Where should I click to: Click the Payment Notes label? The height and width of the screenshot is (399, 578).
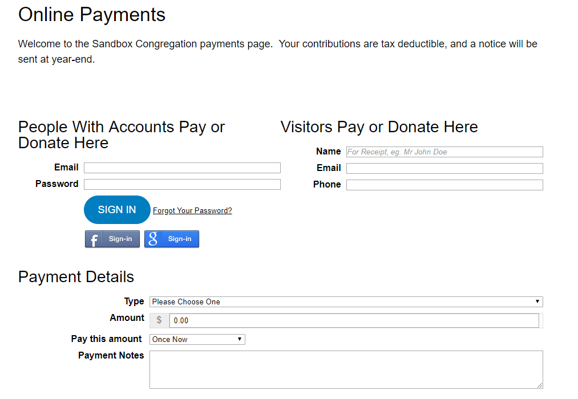coord(111,355)
